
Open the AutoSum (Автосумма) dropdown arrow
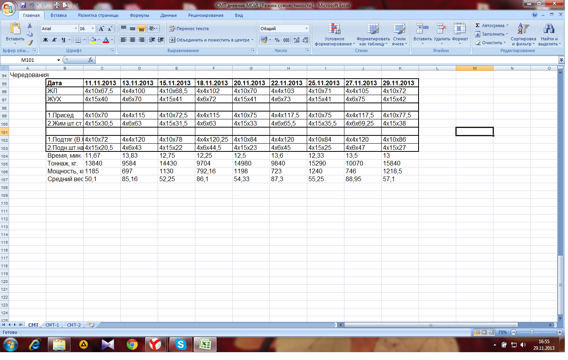coord(507,25)
